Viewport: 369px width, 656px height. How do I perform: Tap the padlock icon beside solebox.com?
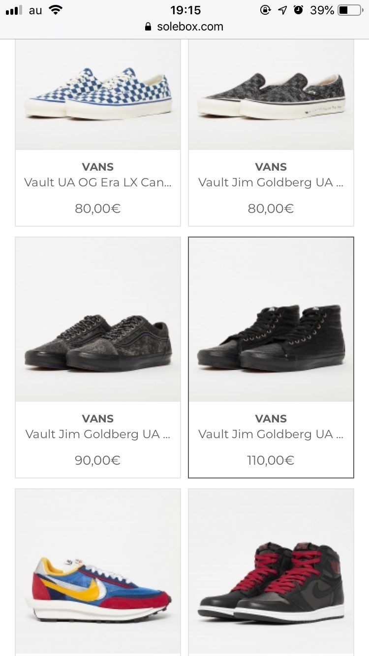[148, 27]
